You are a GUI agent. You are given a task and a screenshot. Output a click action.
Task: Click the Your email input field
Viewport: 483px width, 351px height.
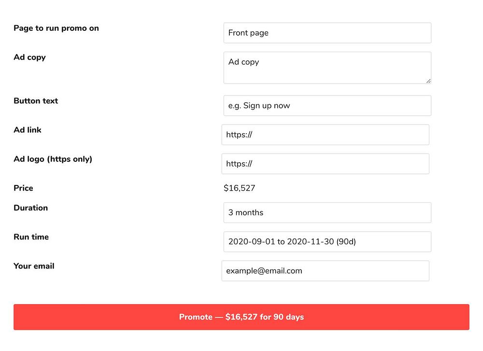[x=325, y=271]
